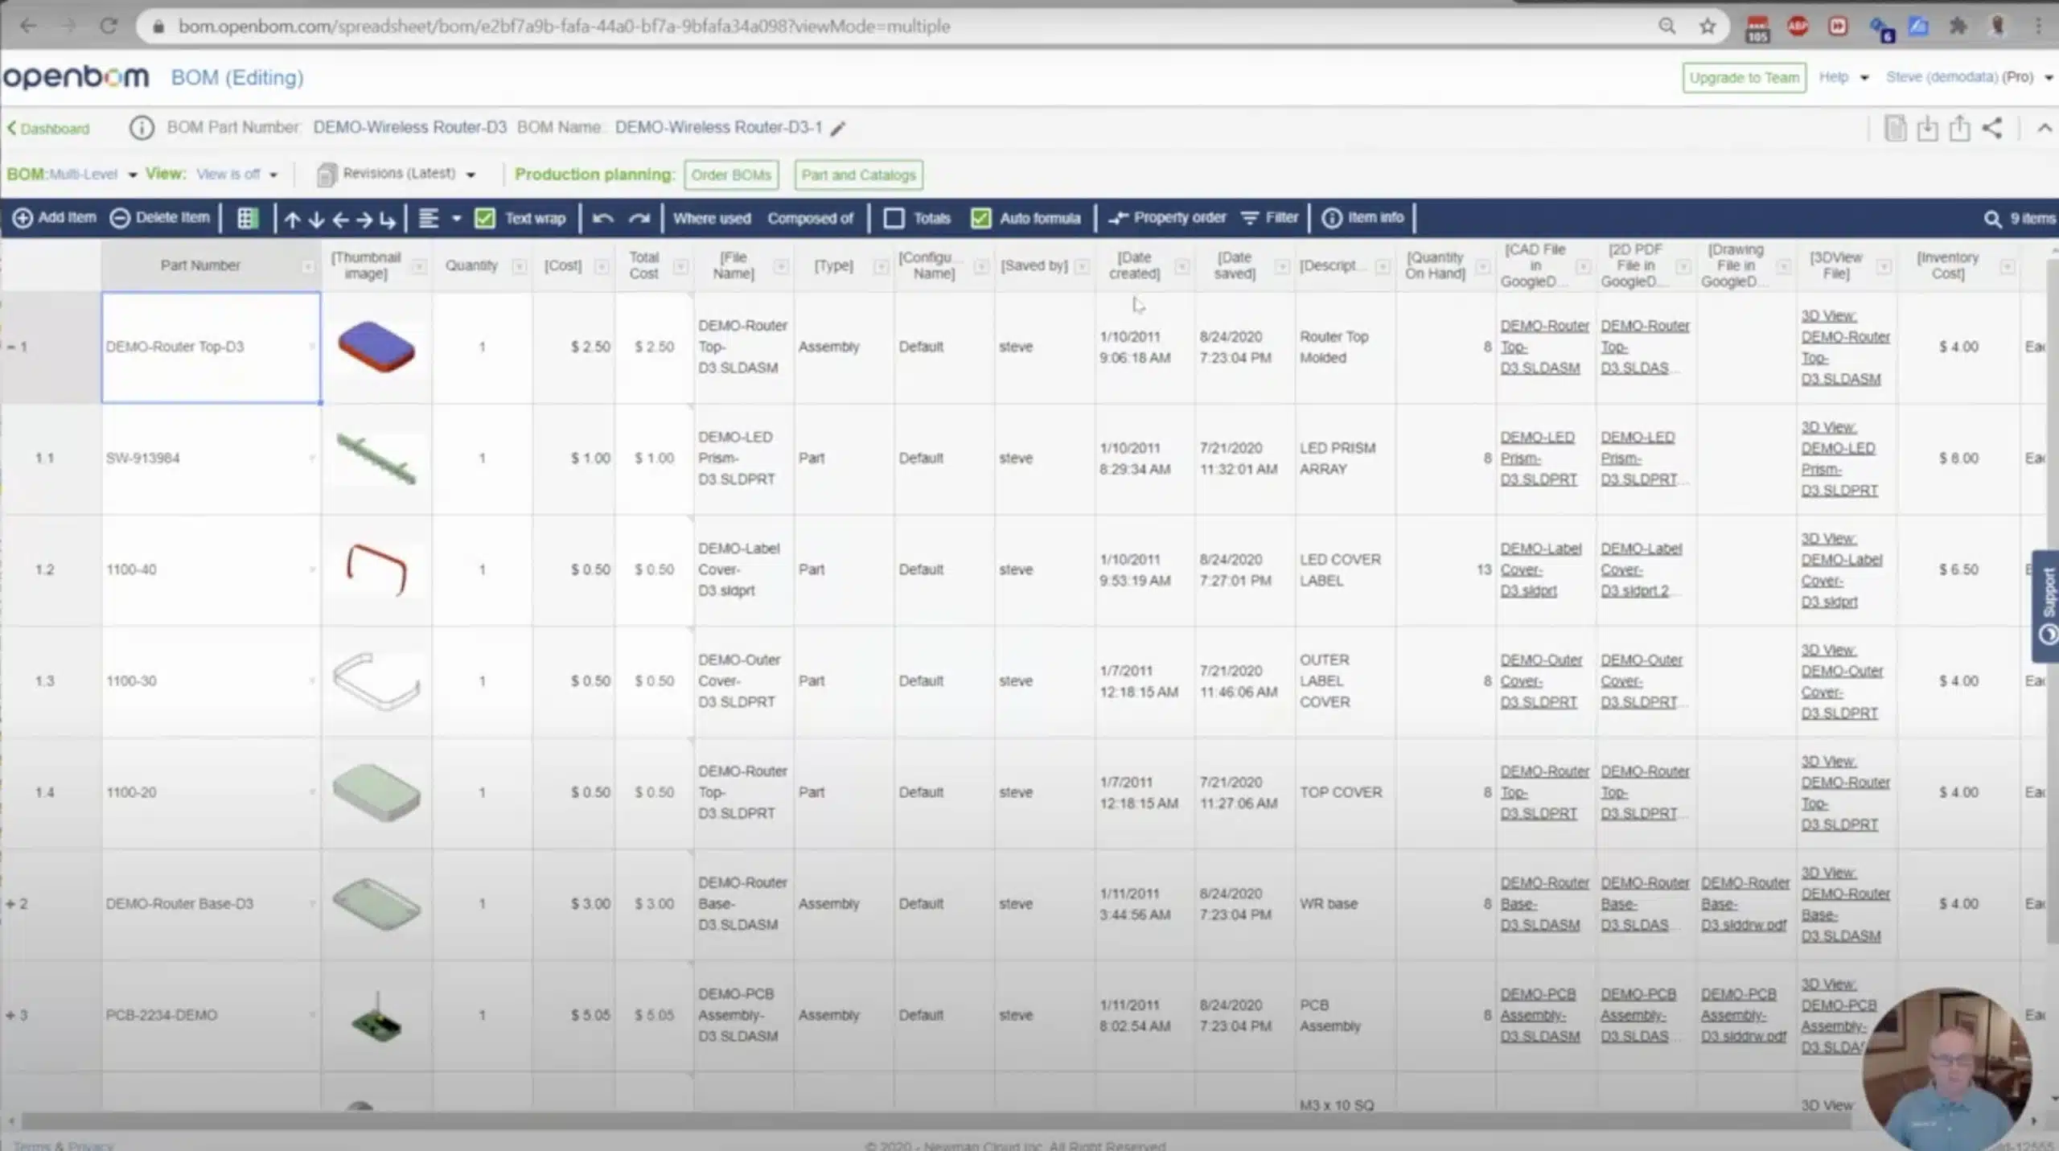Image resolution: width=2059 pixels, height=1151 pixels.
Task: Select the SW-913984 part number cell
Action: tap(211, 458)
